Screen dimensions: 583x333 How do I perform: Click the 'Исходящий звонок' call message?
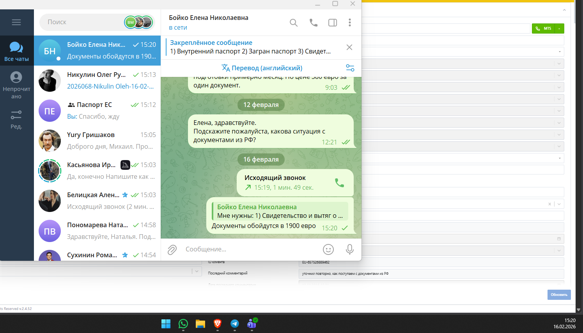(295, 183)
